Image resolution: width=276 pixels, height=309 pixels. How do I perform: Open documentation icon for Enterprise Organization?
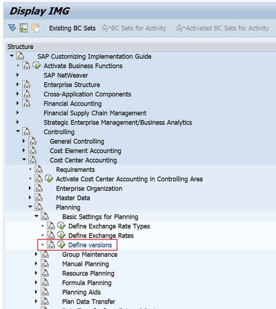(x=38, y=188)
